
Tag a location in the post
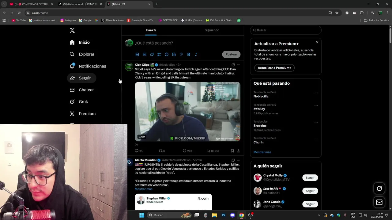[x=181, y=54]
